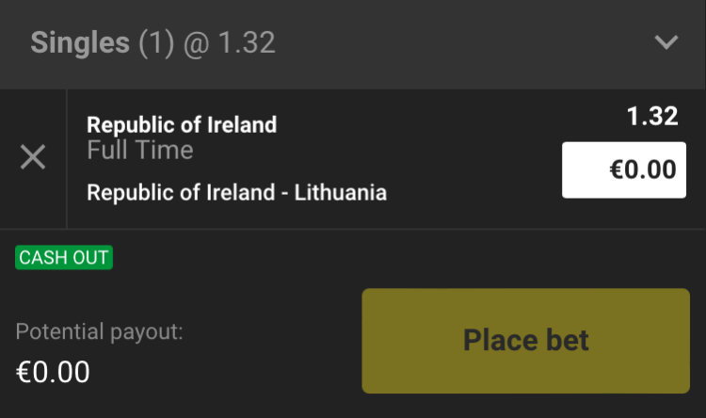Tap the euro sign inside stake box
The image size is (706, 418).
tap(617, 169)
